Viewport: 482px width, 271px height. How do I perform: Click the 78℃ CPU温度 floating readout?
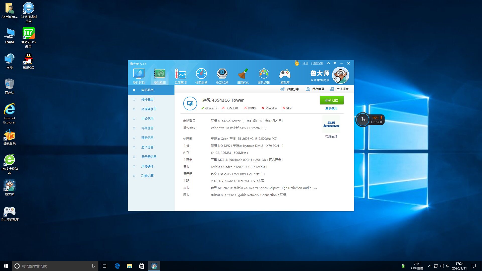coord(377,120)
